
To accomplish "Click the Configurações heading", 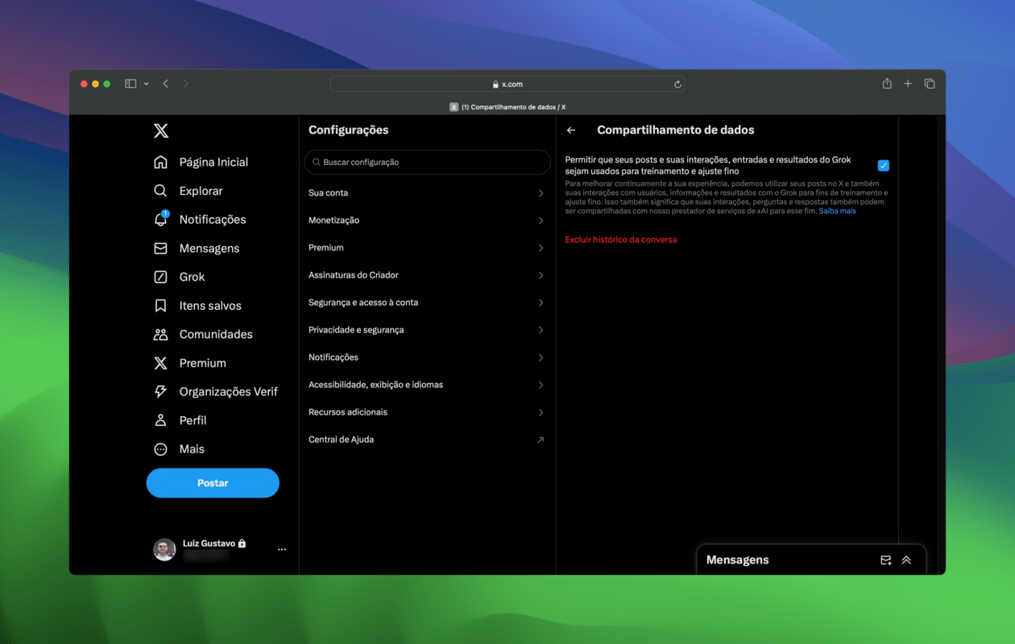I will tap(349, 130).
